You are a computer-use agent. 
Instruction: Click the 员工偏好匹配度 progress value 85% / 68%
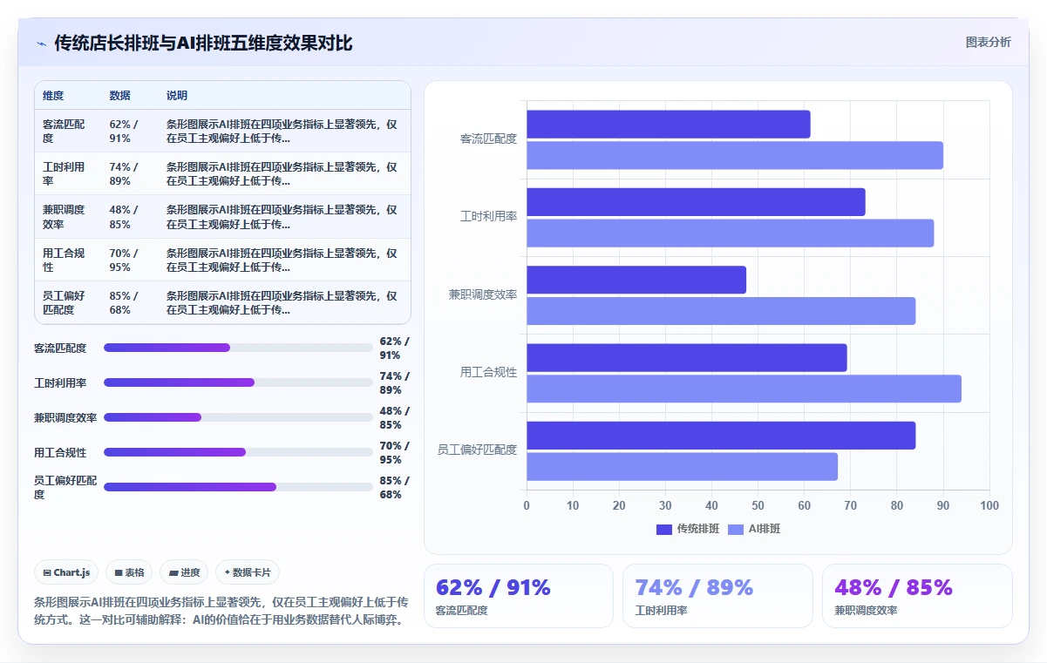click(x=394, y=487)
